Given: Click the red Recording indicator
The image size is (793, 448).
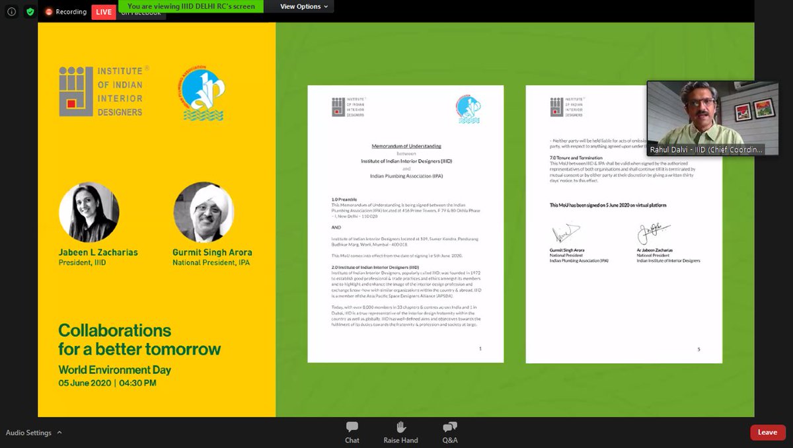Looking at the screenshot, I should [x=65, y=12].
